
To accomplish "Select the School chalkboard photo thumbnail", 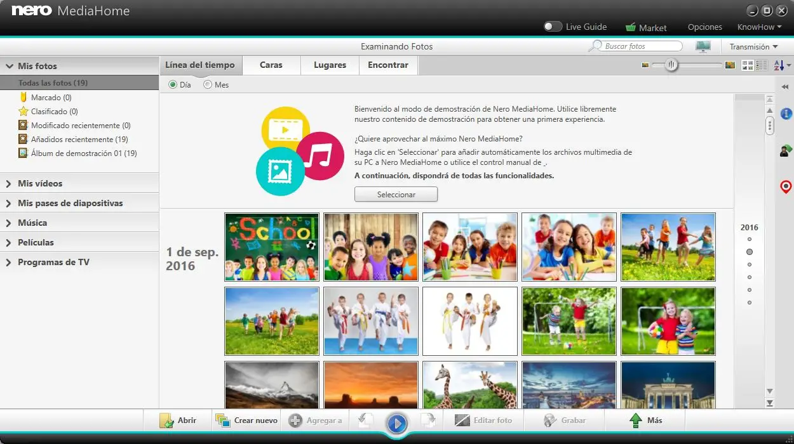I will [x=272, y=247].
